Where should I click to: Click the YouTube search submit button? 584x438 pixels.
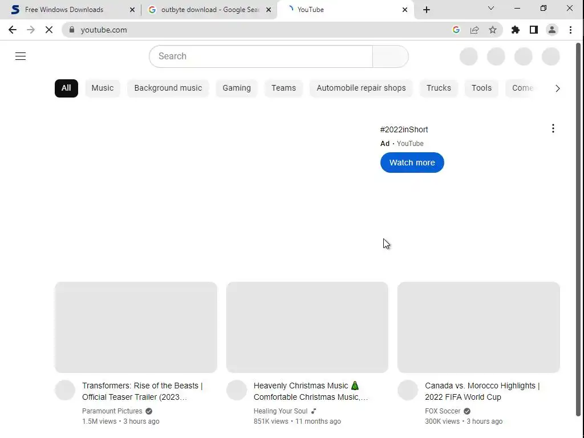[x=390, y=56]
